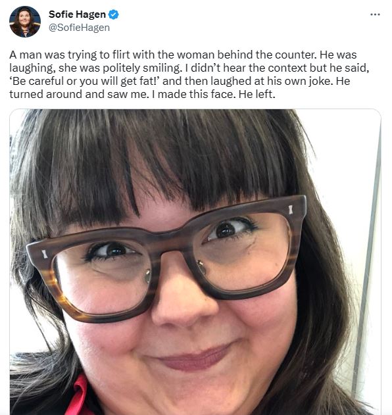Open the three-dot more options menu
This screenshot has height=415, width=392.
tap(375, 14)
